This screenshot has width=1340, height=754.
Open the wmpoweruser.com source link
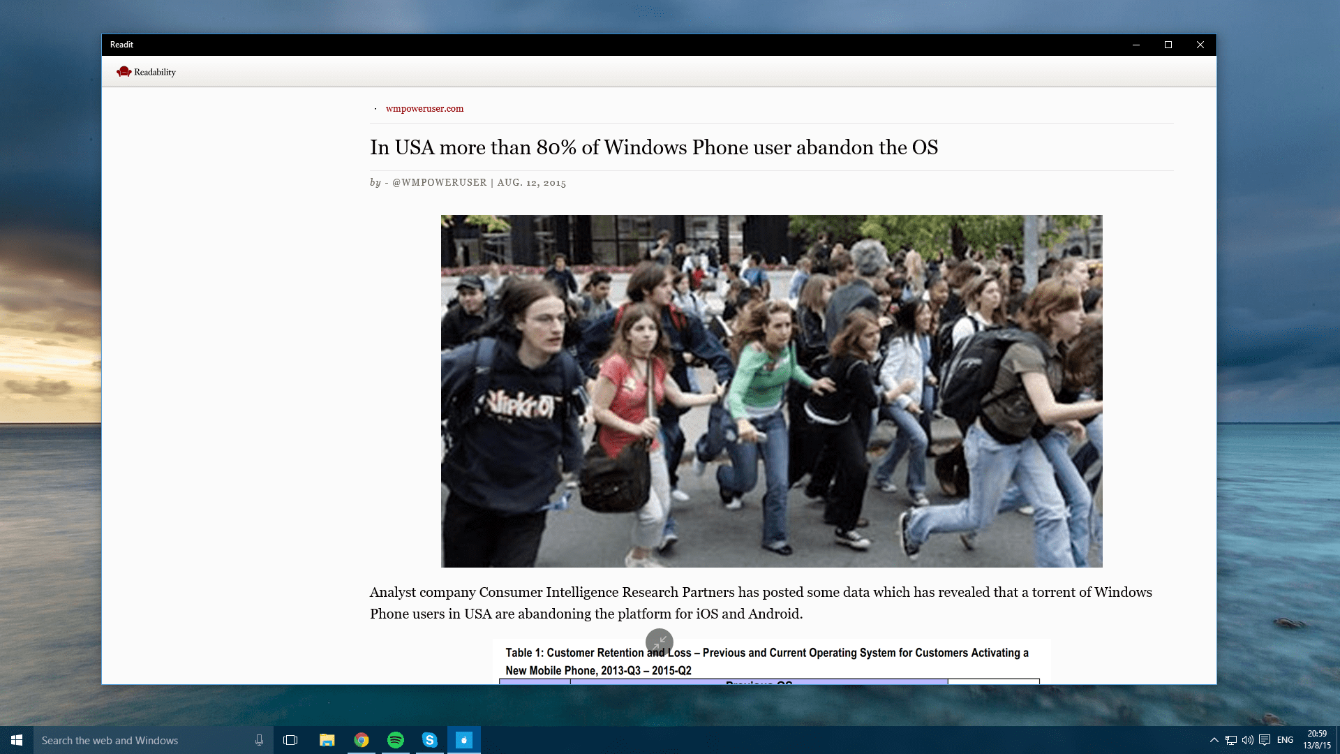424,108
